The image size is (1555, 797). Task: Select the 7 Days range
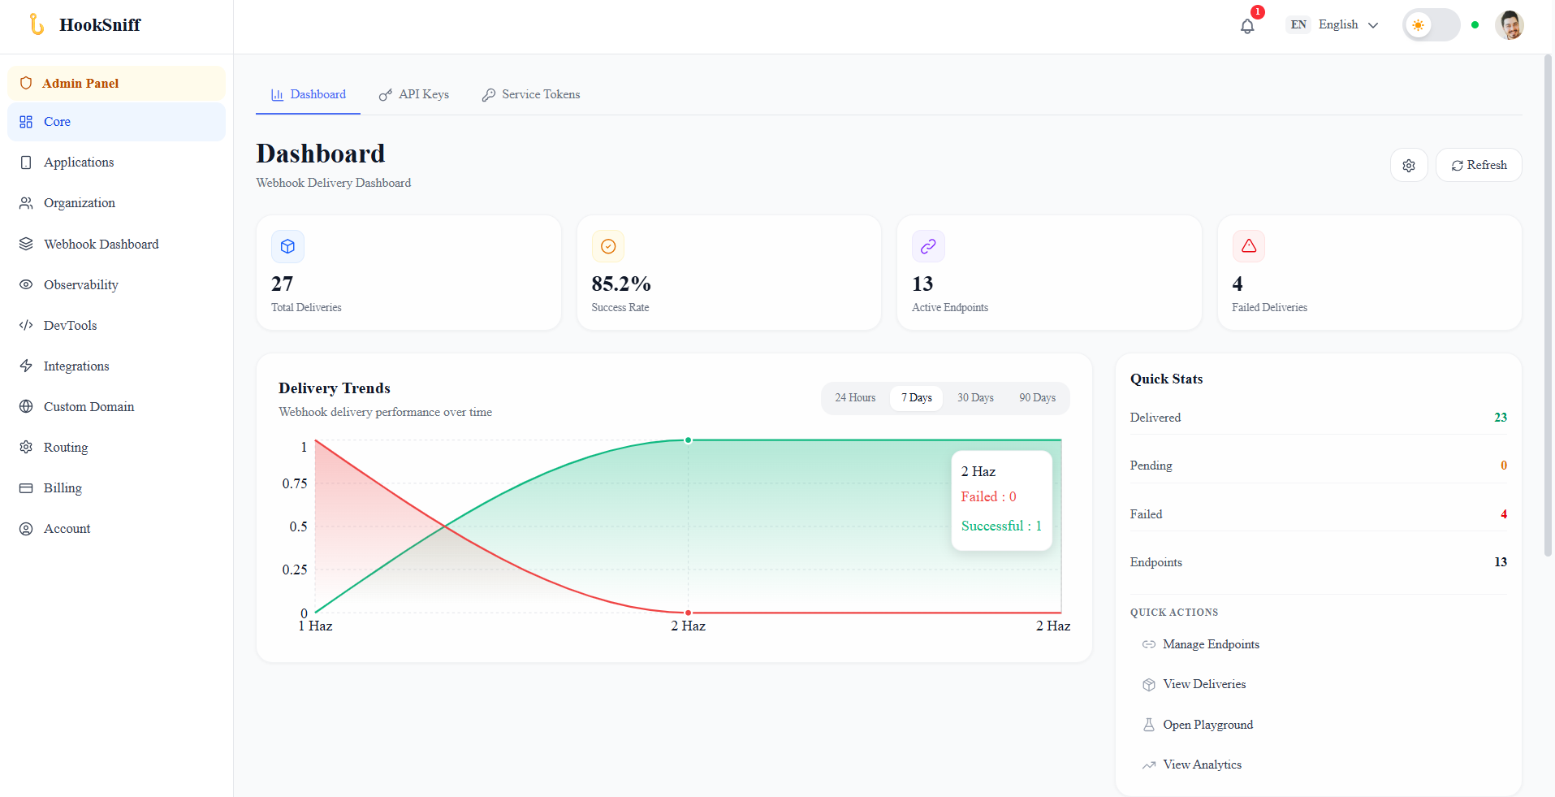click(x=917, y=398)
